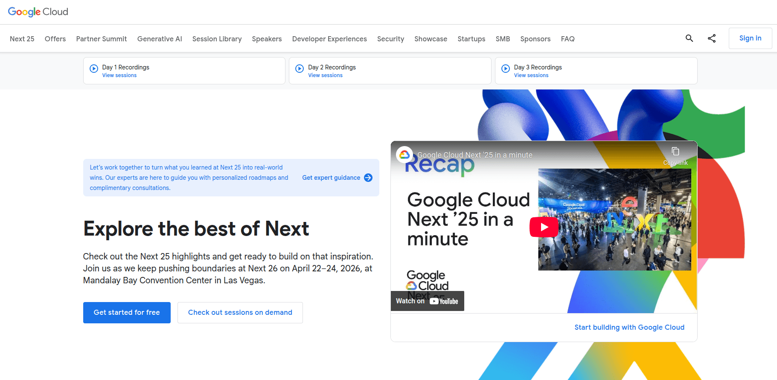This screenshot has width=777, height=380.
Task: Click the arrow icon beside Get expert guidance
Action: click(x=368, y=178)
